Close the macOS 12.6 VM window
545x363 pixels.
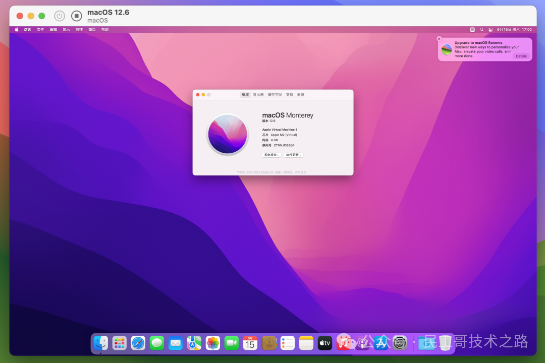(20, 16)
